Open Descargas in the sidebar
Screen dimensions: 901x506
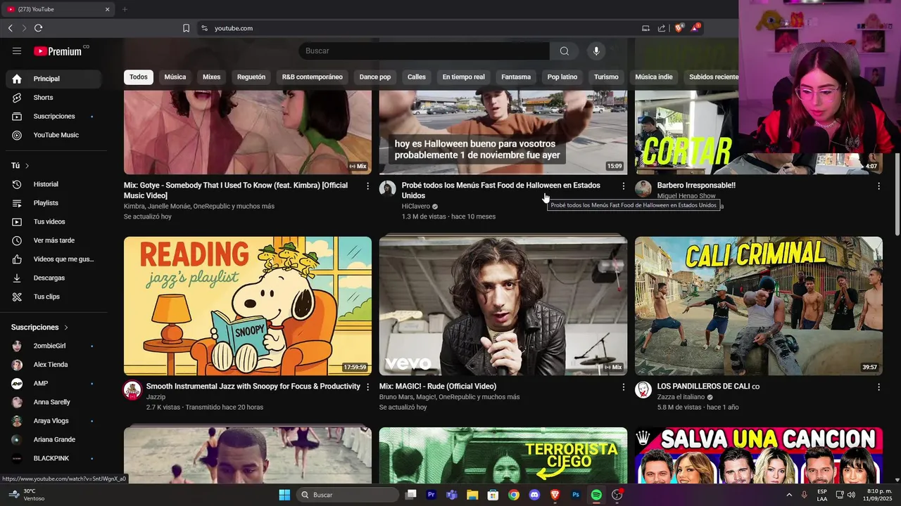click(x=53, y=278)
